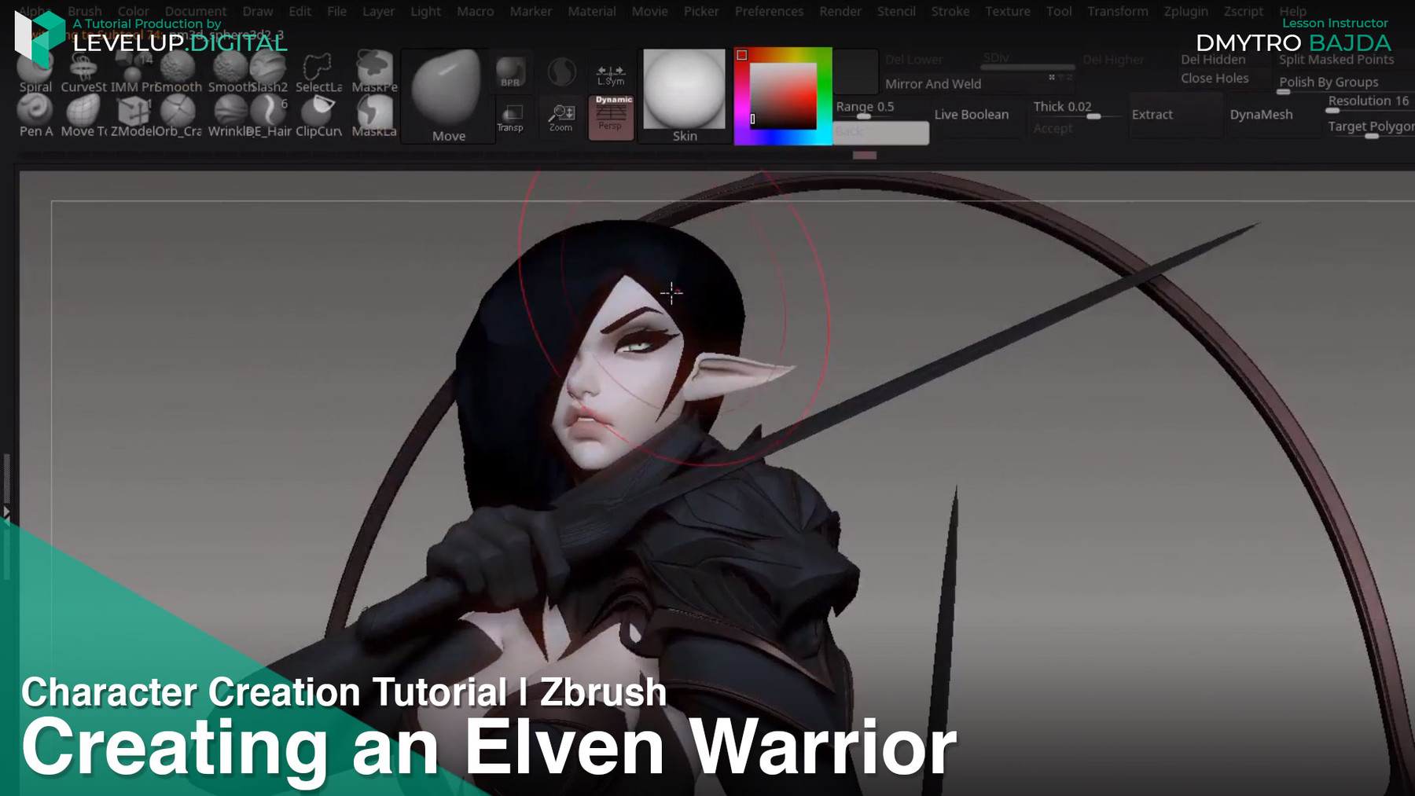Image resolution: width=1415 pixels, height=796 pixels.
Task: Select the Wrinkle brush
Action: 229,116
